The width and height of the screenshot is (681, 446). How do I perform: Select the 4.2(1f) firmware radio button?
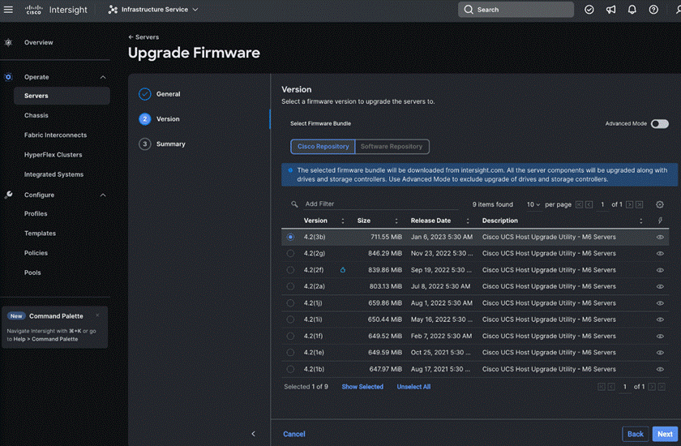click(x=290, y=336)
